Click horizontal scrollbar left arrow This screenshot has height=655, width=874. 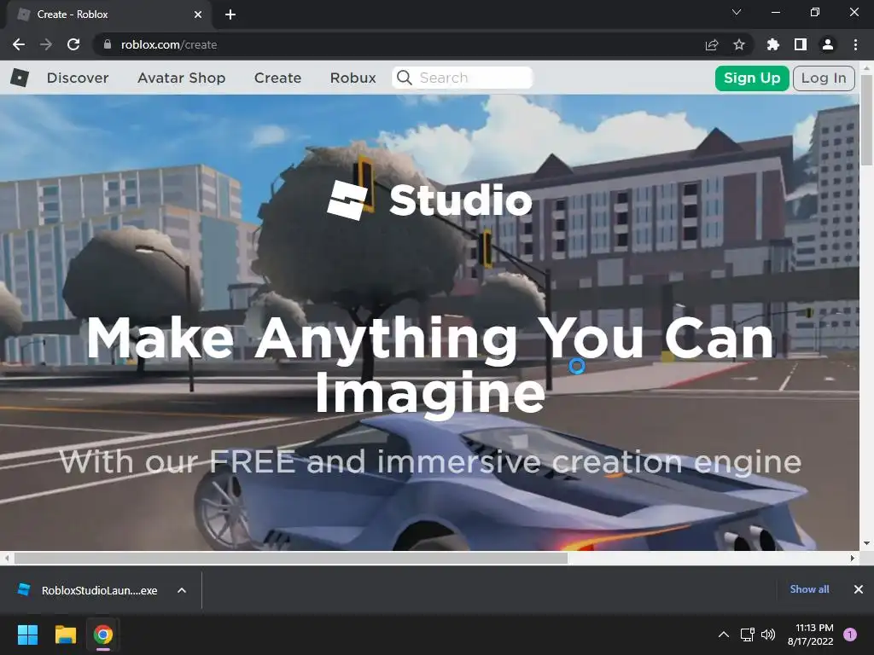click(x=7, y=558)
